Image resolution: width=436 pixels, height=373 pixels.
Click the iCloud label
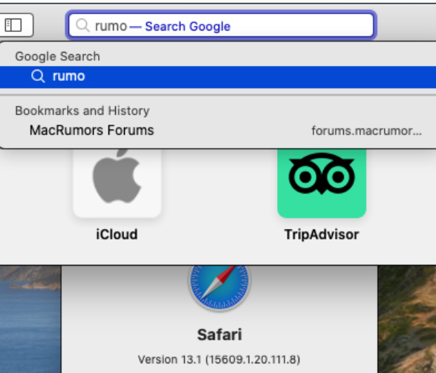(x=117, y=234)
